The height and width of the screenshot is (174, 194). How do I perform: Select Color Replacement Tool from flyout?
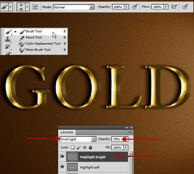[x=40, y=44]
